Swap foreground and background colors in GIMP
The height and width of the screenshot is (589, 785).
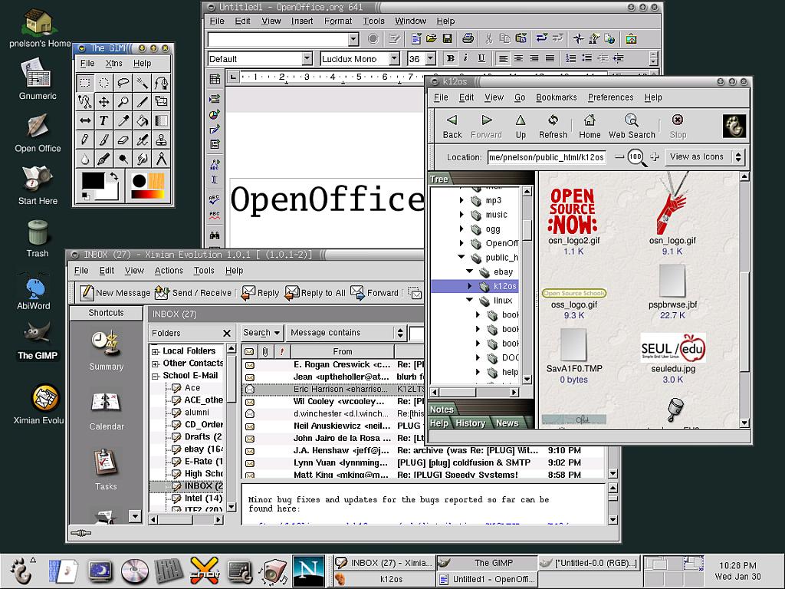(113, 176)
